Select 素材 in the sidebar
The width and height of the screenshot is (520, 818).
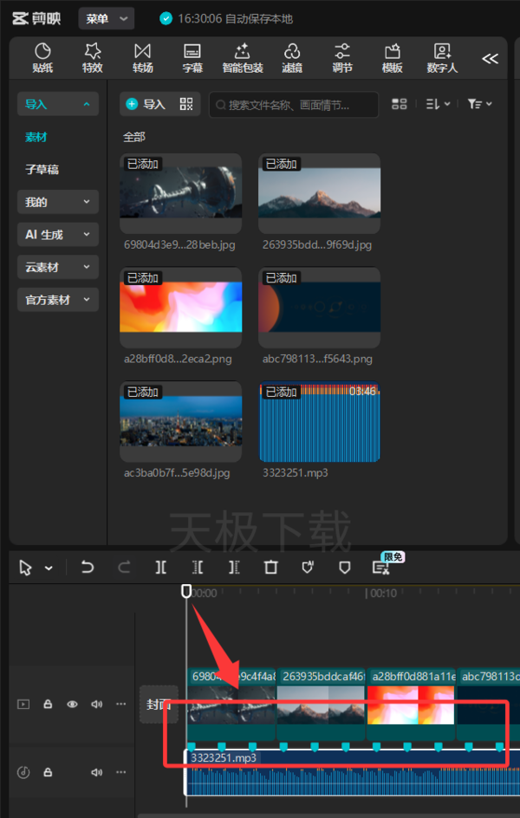pos(36,137)
